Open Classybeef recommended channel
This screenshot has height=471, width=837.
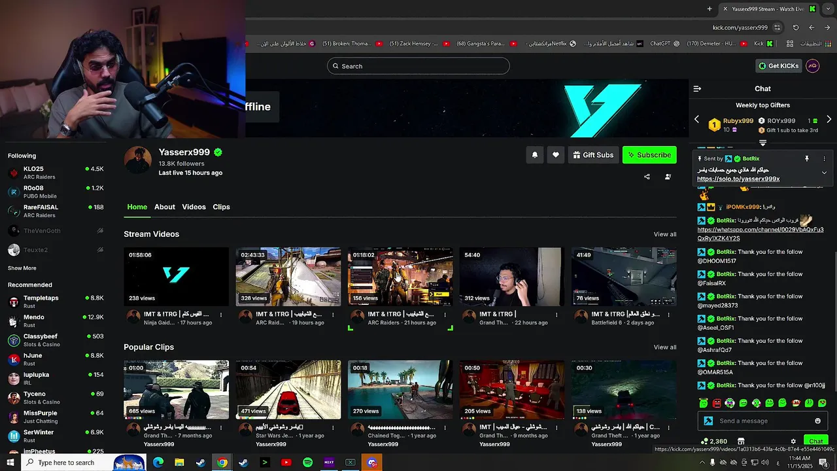pyautogui.click(x=56, y=340)
